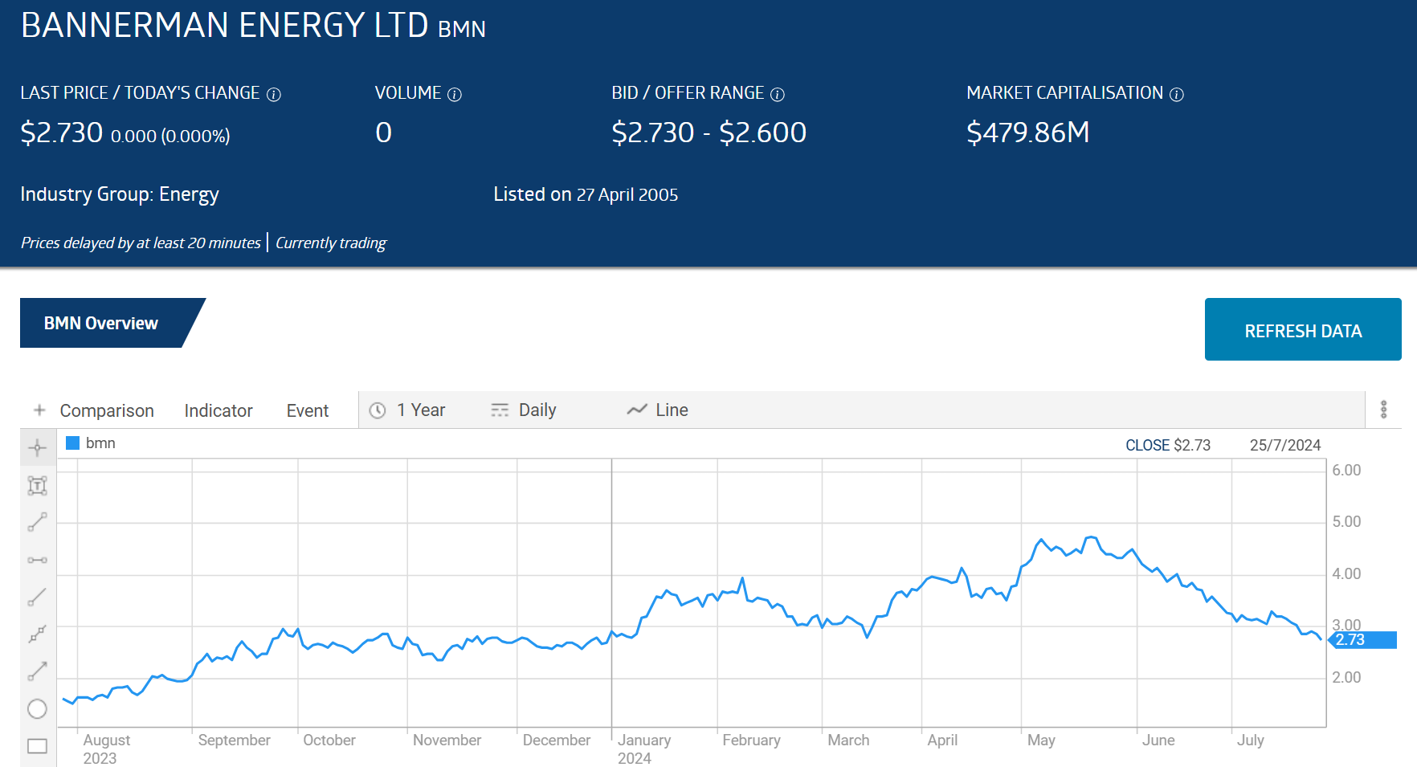Open the Indicator menu
The image size is (1417, 767).
coord(218,410)
